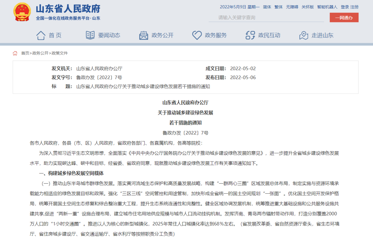
Task: Click the heading 关于推动城乡建设绿色发展
Action: [185, 113]
